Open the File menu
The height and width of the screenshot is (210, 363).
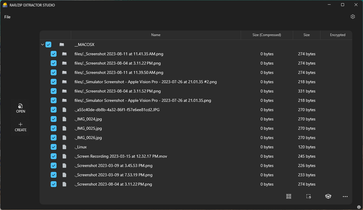(7, 17)
